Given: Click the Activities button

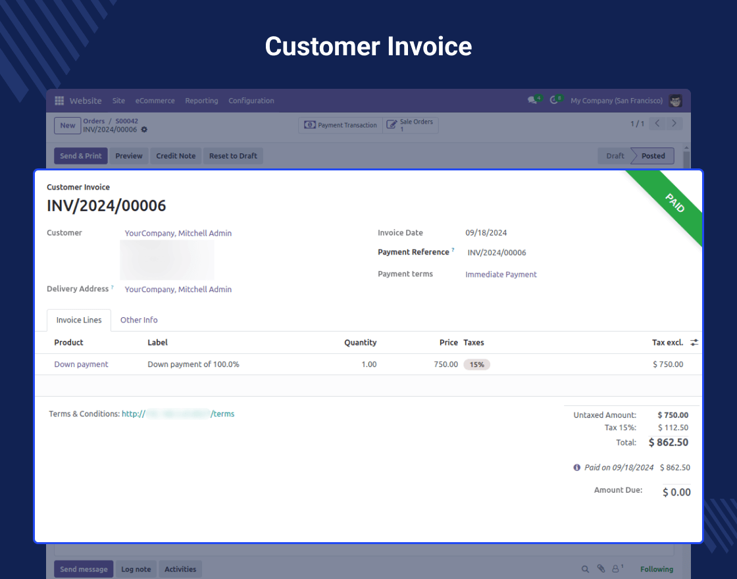Looking at the screenshot, I should 180,569.
